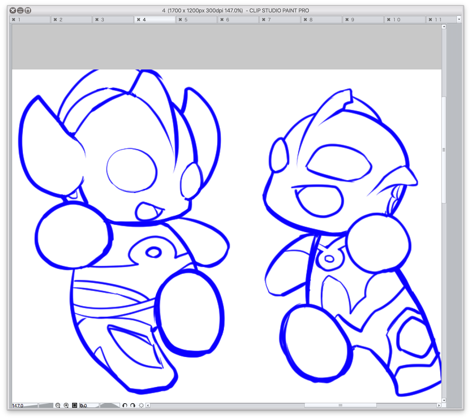Click the horizontal scrollbar thumb

point(341,406)
